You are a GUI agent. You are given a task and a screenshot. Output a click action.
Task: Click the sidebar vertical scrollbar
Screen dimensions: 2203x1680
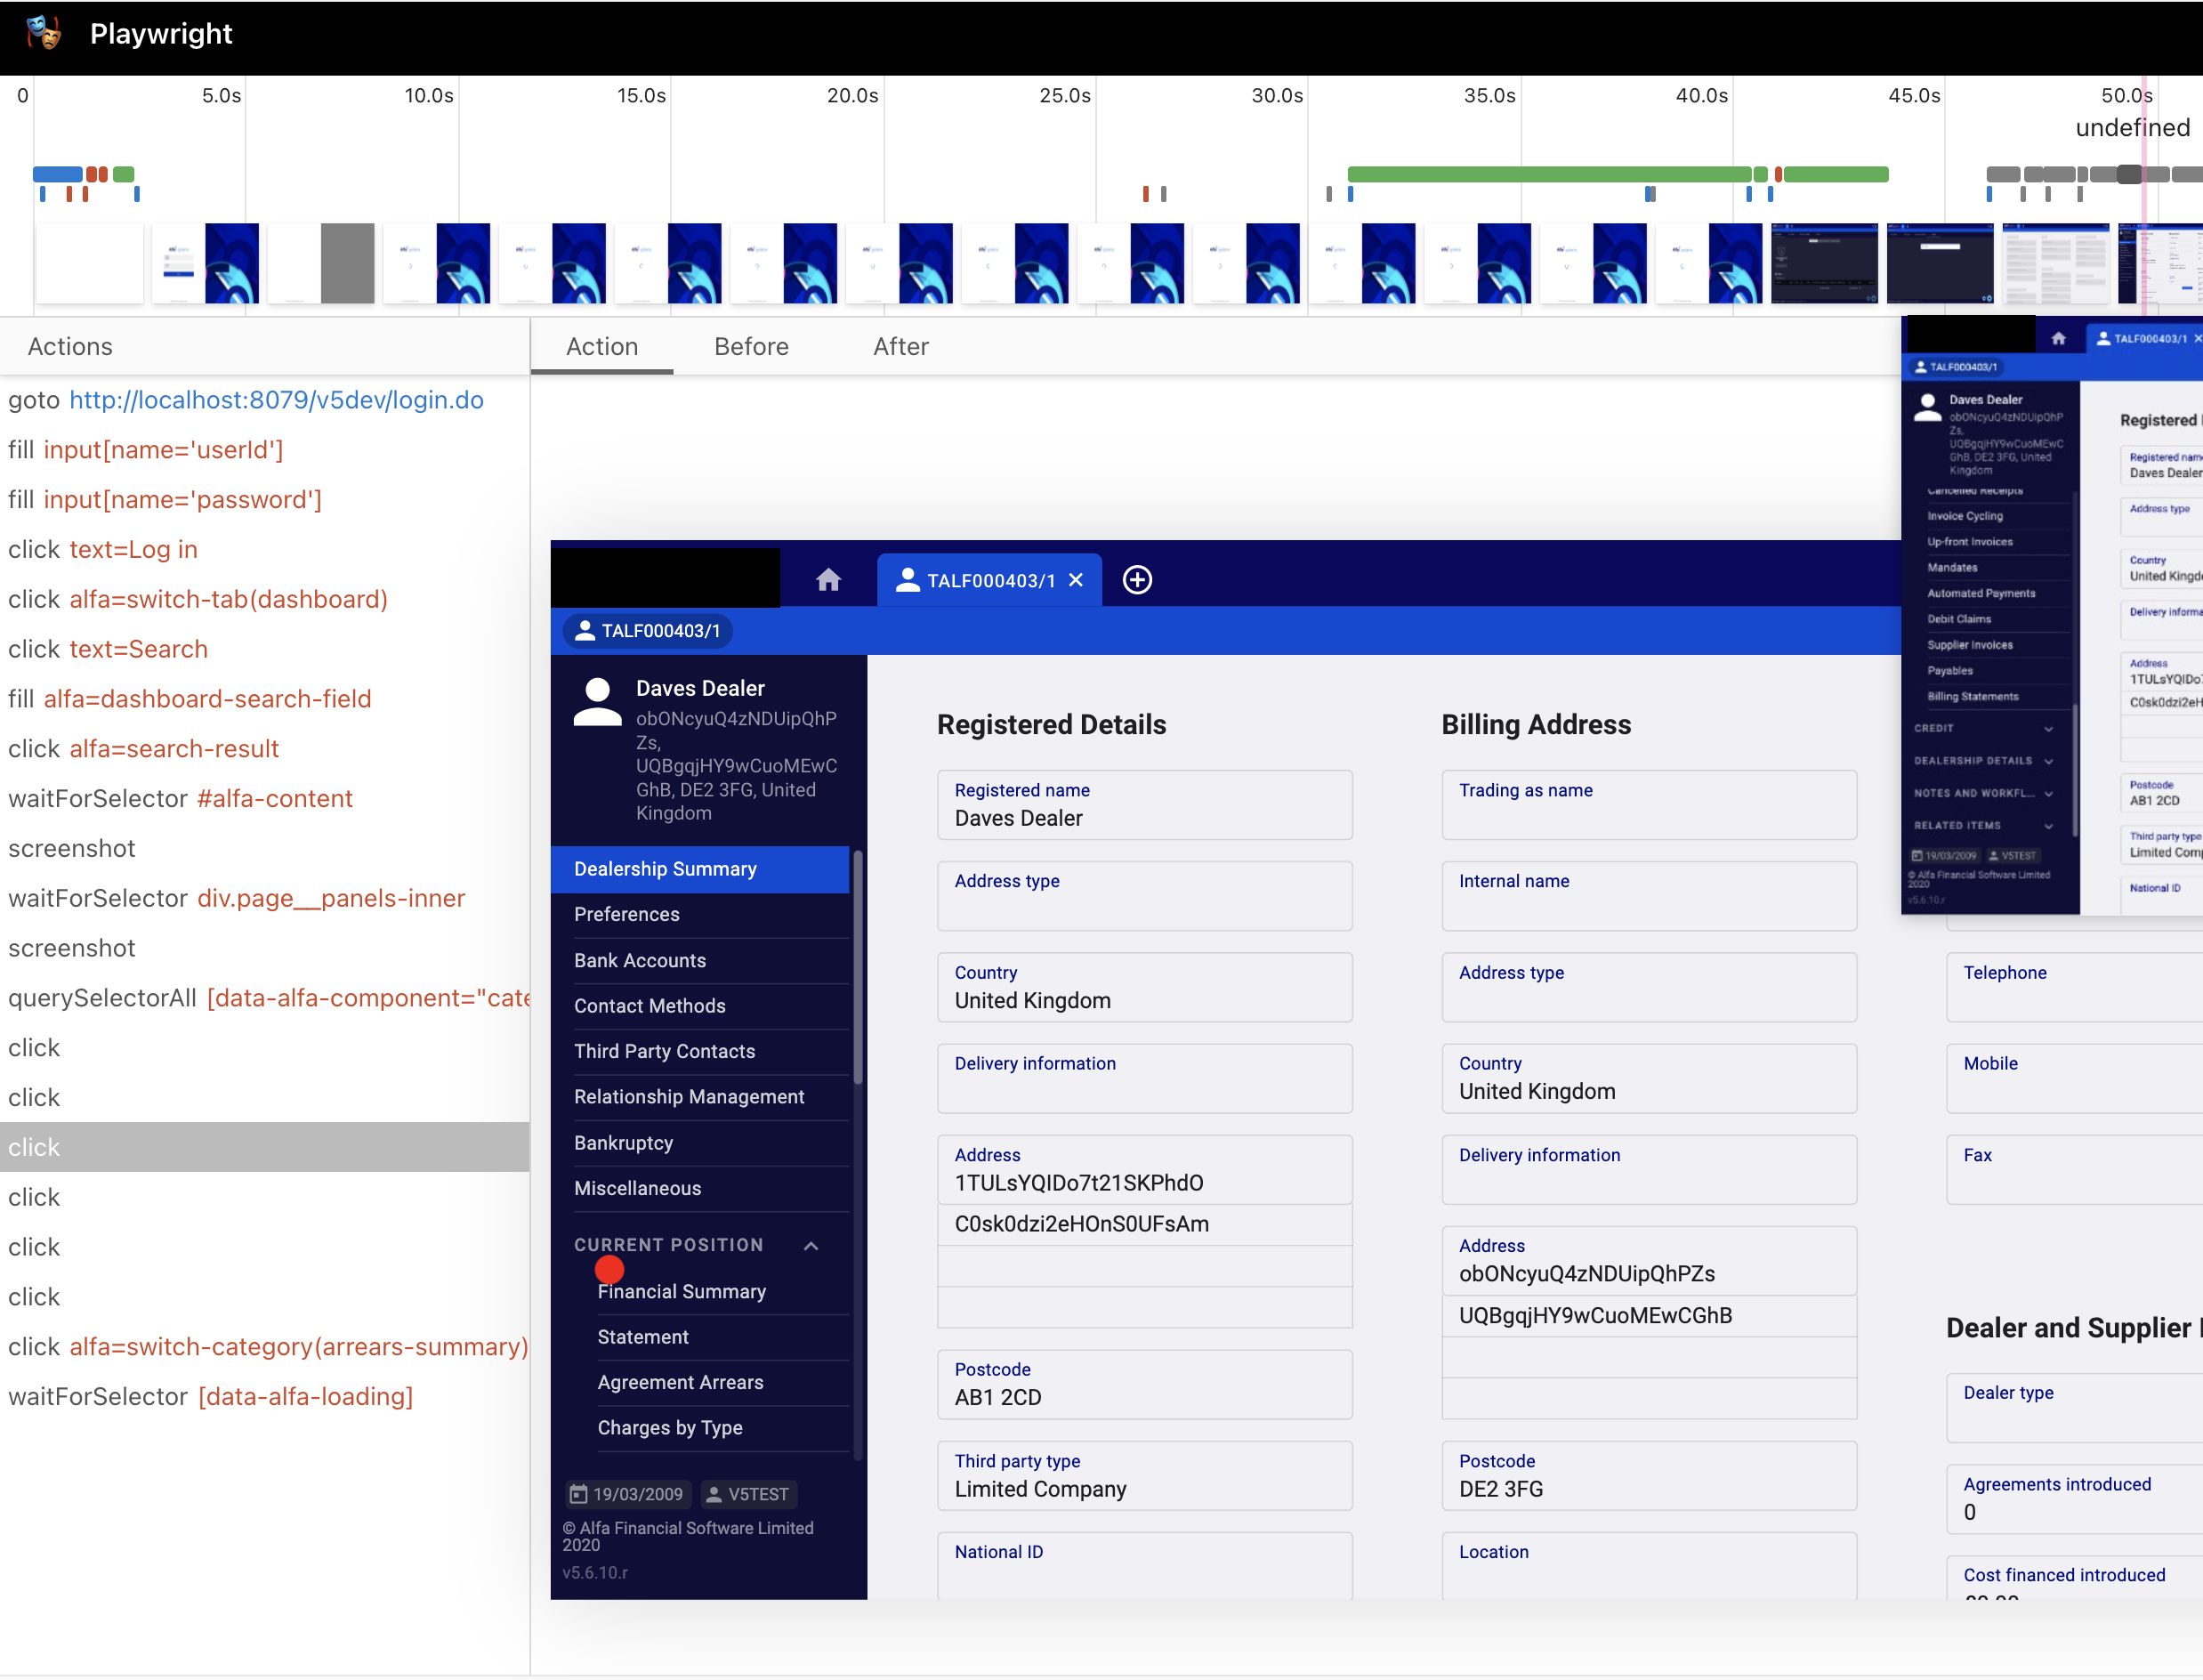pyautogui.click(x=857, y=967)
